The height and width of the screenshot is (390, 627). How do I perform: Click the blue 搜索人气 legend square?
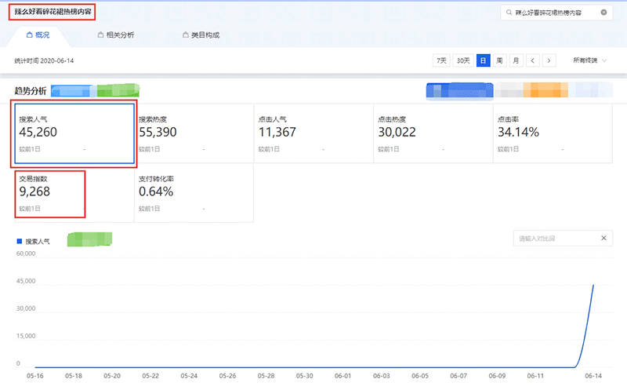[19, 242]
